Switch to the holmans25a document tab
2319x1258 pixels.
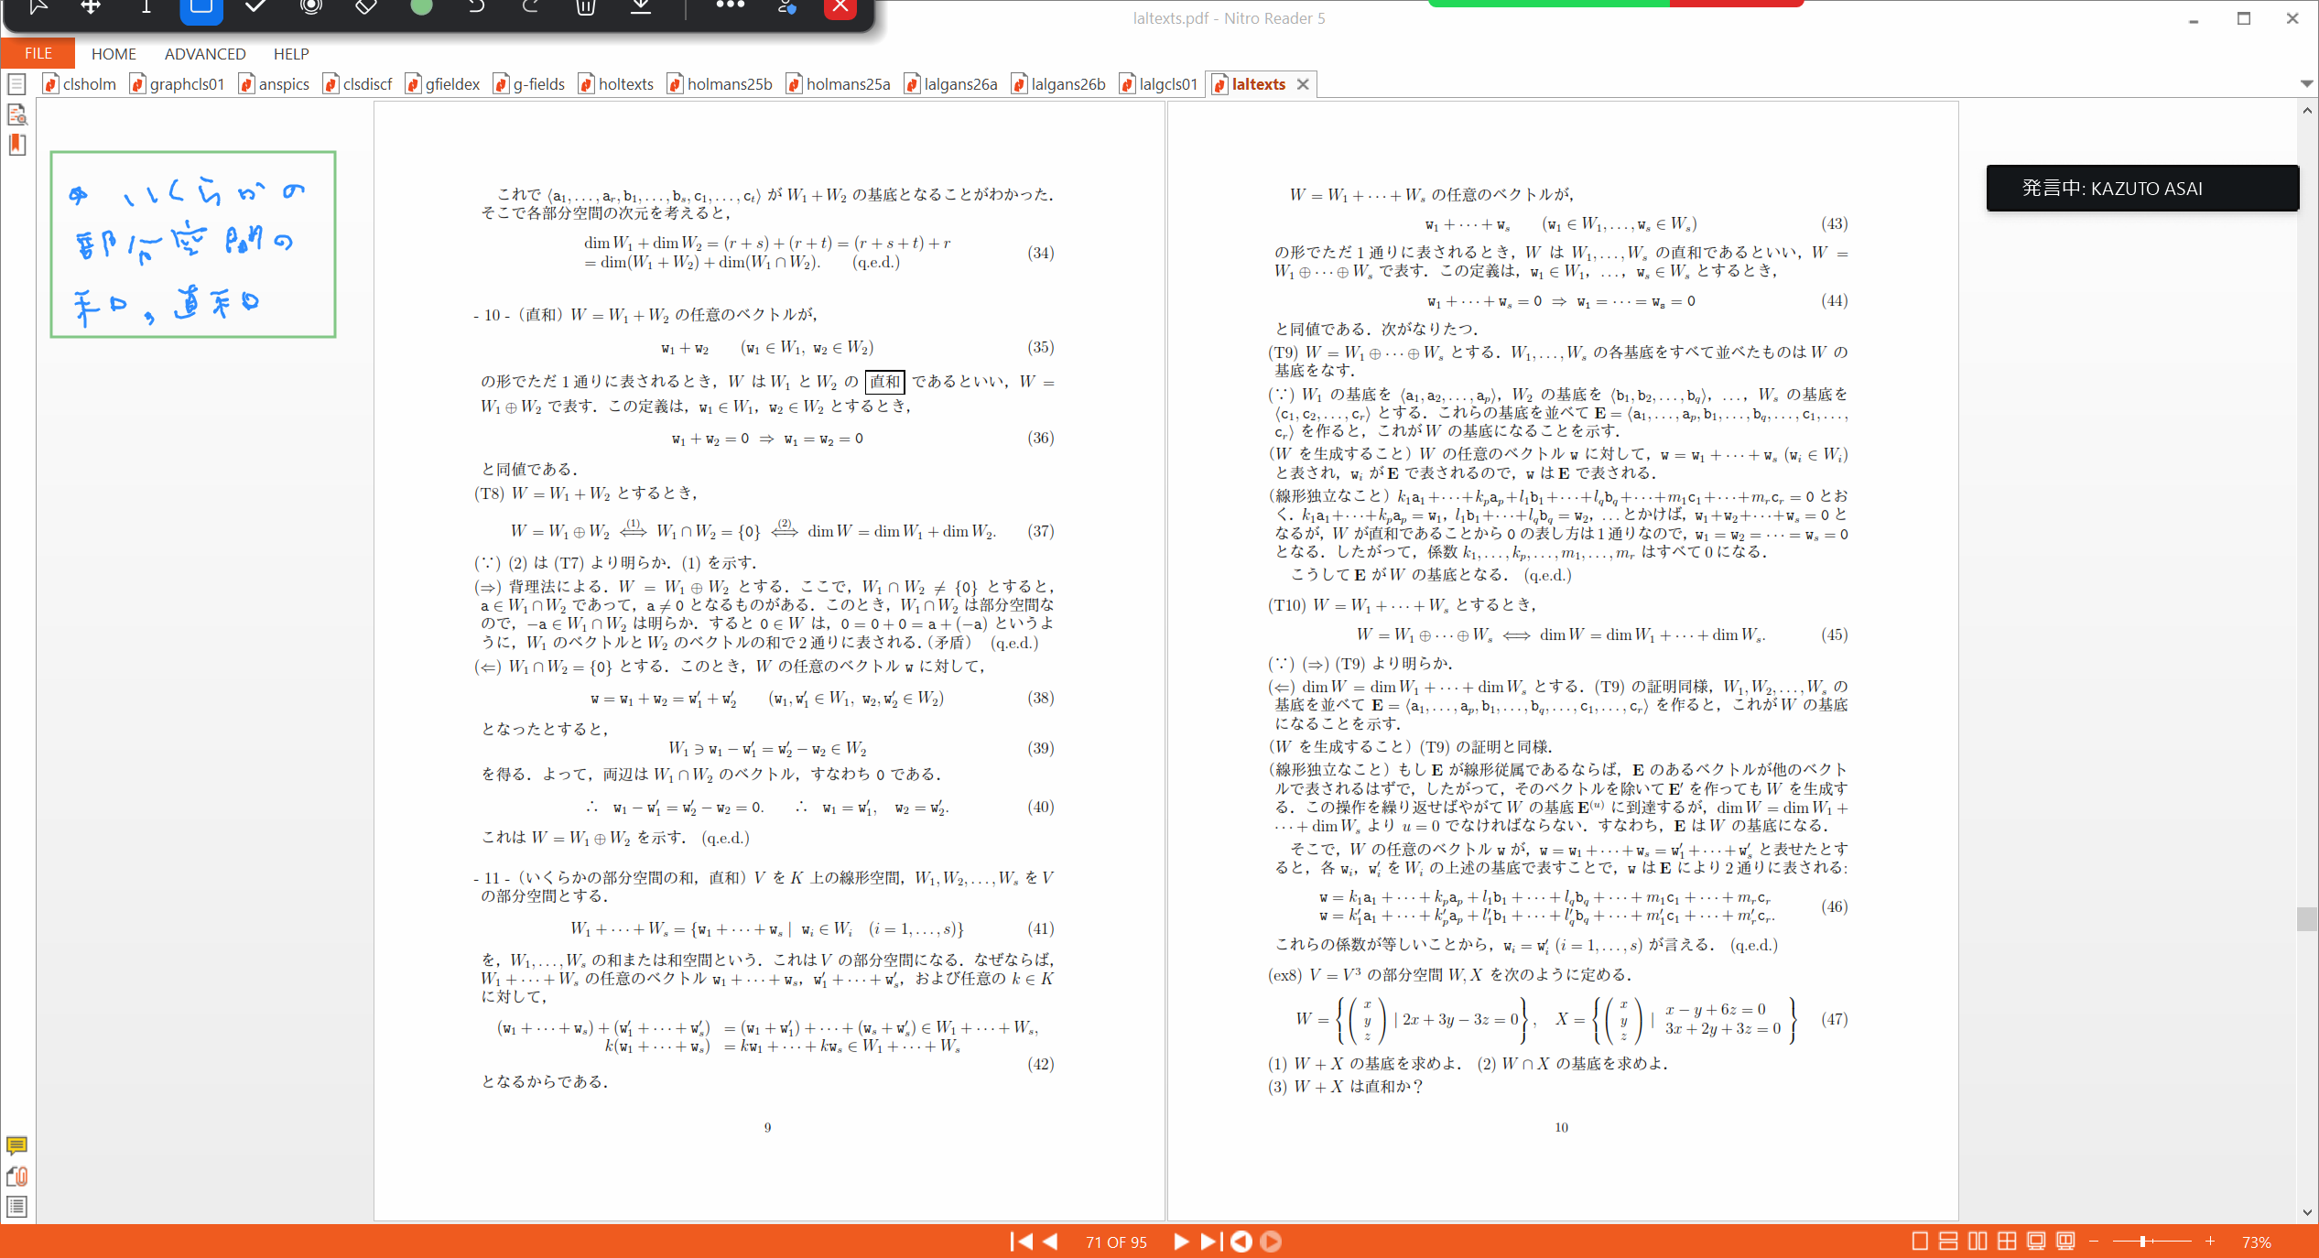tap(839, 84)
